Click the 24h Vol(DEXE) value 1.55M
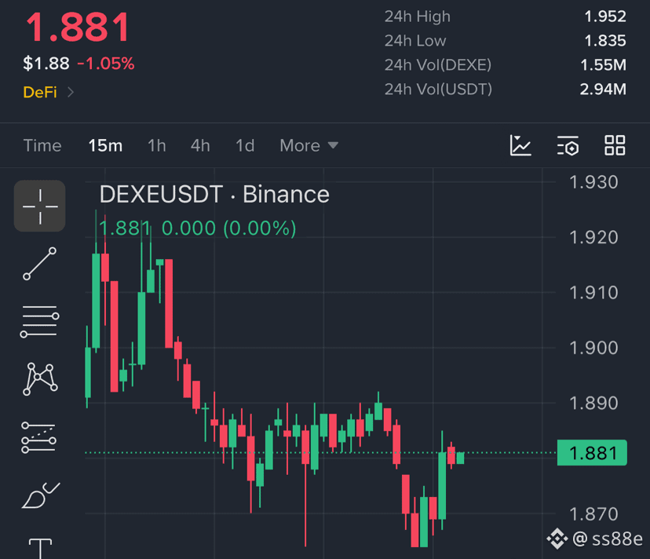This screenshot has width=650, height=559. (603, 64)
